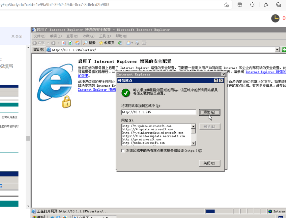Click the IE address bar URL field
This screenshot has height=218, width=293.
pos(163,50)
